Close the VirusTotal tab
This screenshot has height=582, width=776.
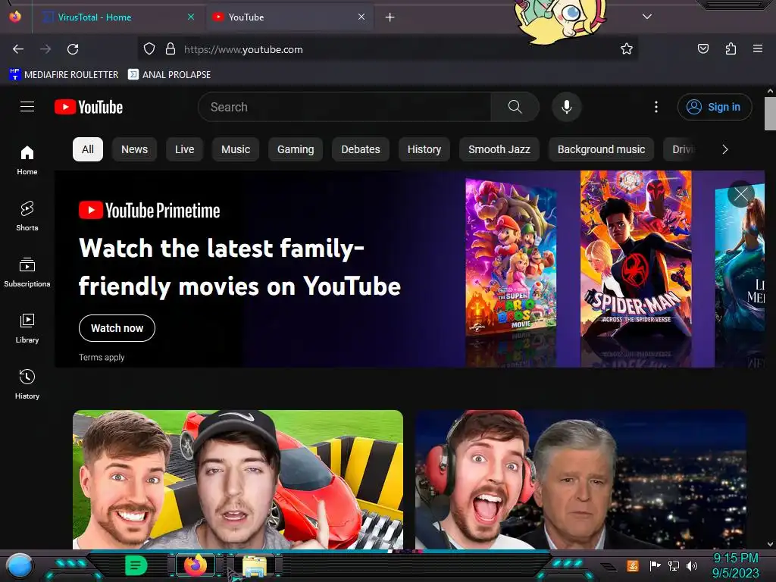tap(191, 17)
